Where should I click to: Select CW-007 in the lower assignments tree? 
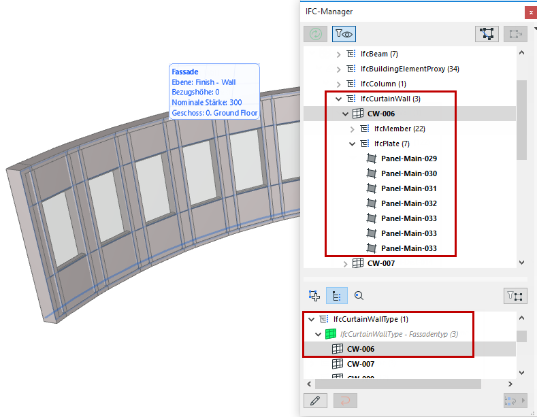pos(361,364)
